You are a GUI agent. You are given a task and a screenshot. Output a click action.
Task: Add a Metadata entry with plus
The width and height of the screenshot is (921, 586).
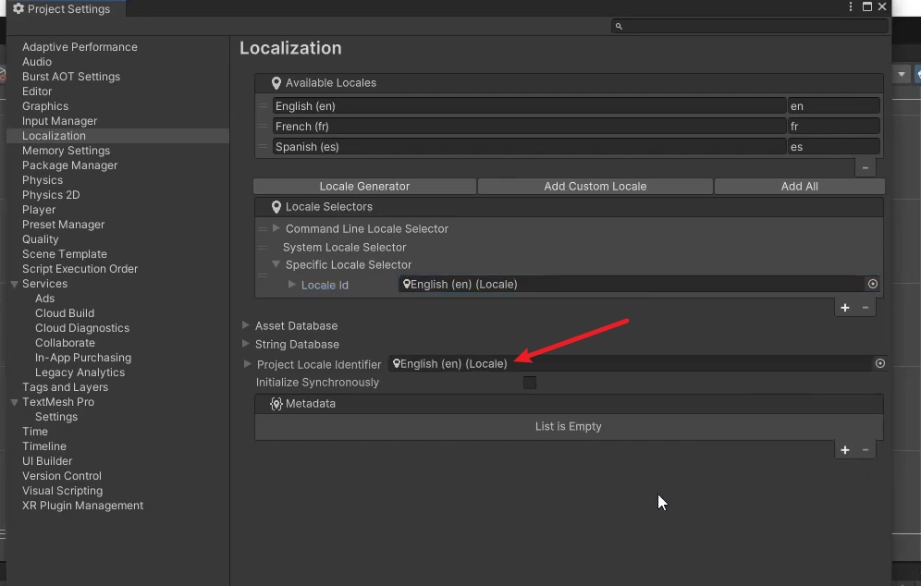click(x=844, y=450)
